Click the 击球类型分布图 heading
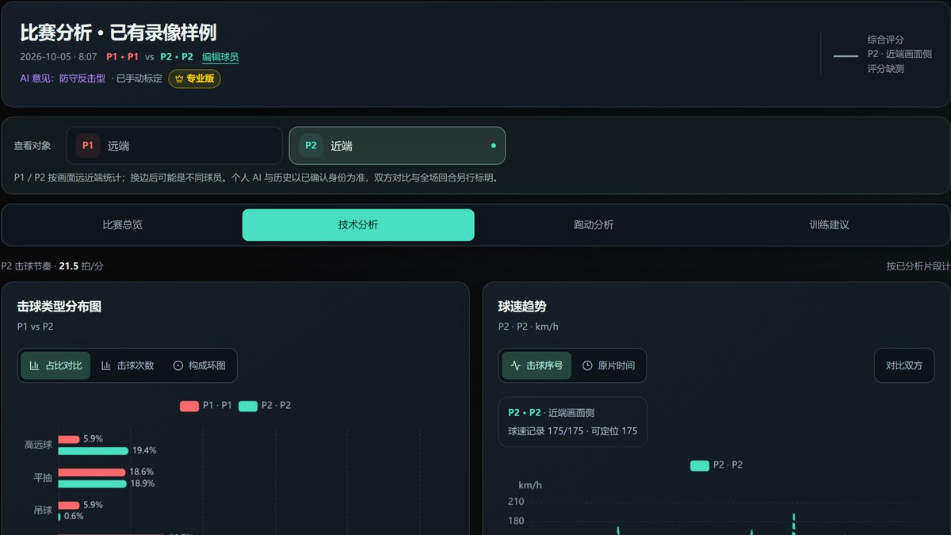 point(59,307)
